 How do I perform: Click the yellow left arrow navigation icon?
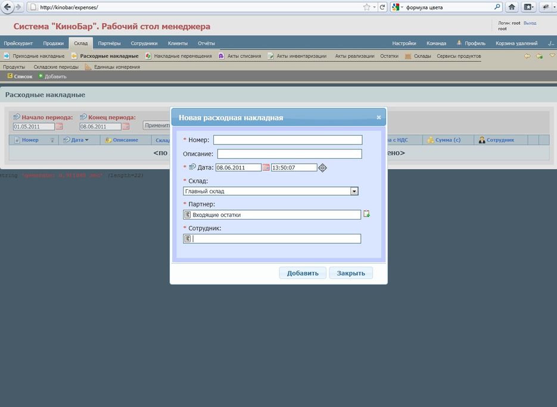click(527, 56)
